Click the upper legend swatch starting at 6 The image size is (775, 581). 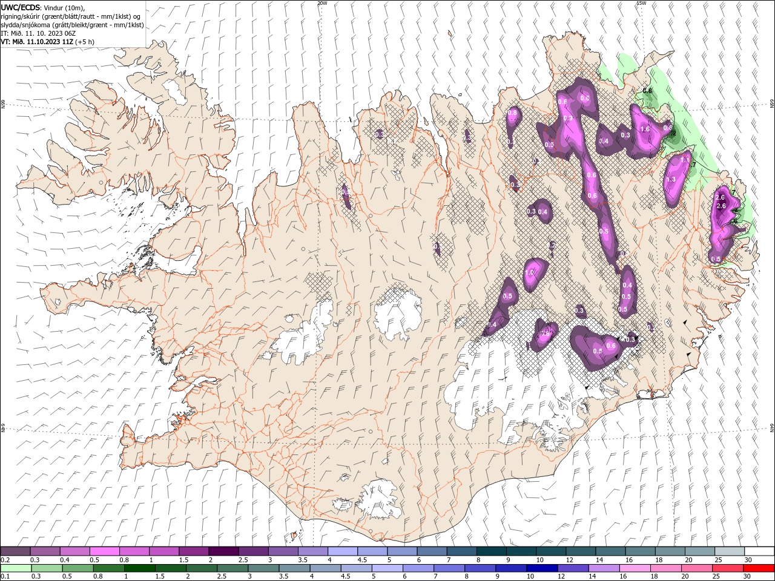click(431, 551)
